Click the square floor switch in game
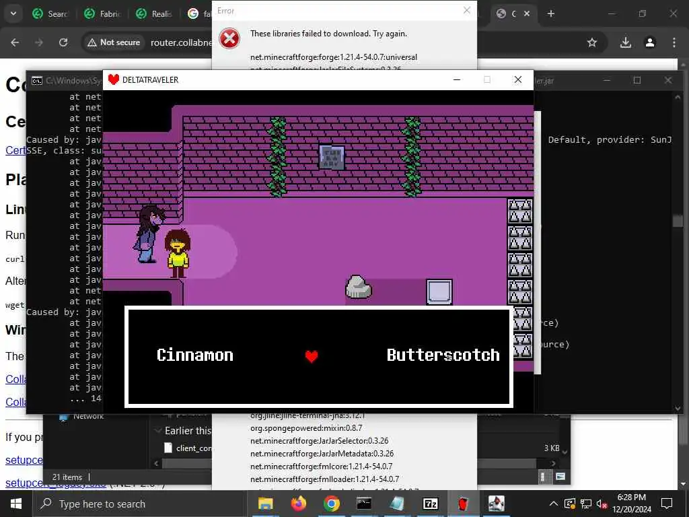The image size is (689, 517). tap(439, 291)
